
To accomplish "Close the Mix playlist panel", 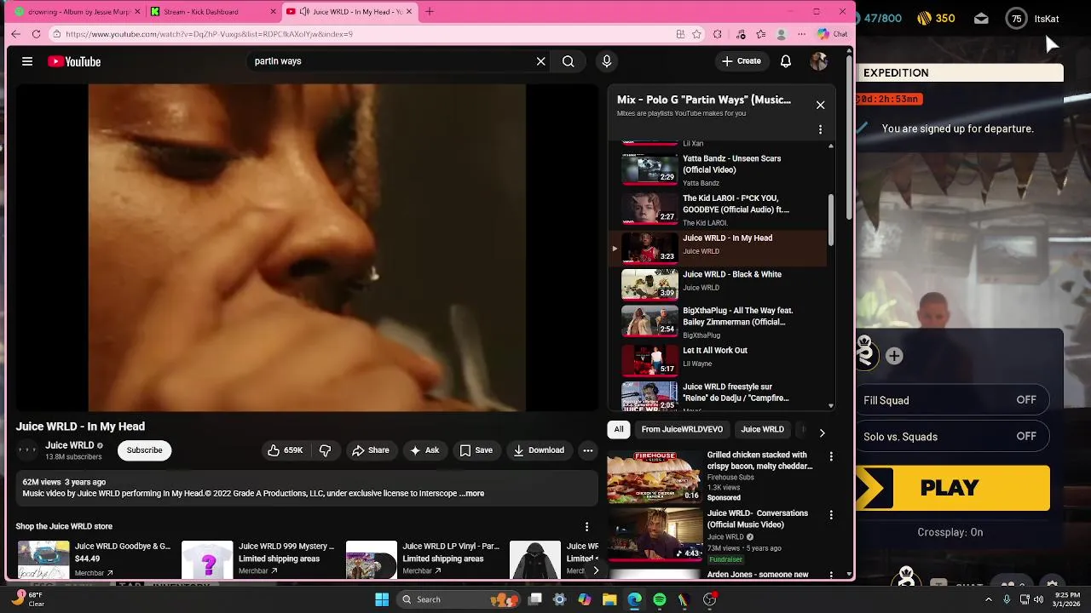I will click(x=820, y=105).
